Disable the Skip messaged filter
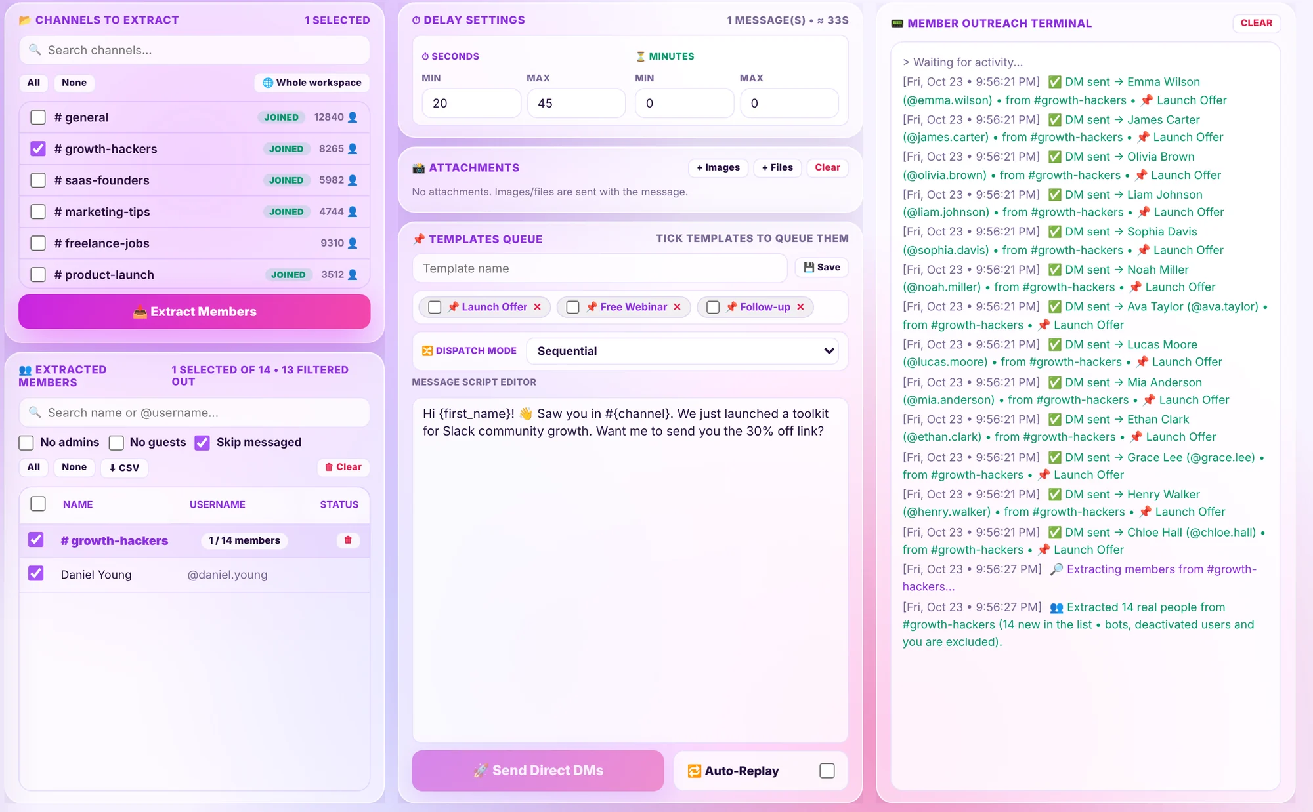 pos(202,443)
